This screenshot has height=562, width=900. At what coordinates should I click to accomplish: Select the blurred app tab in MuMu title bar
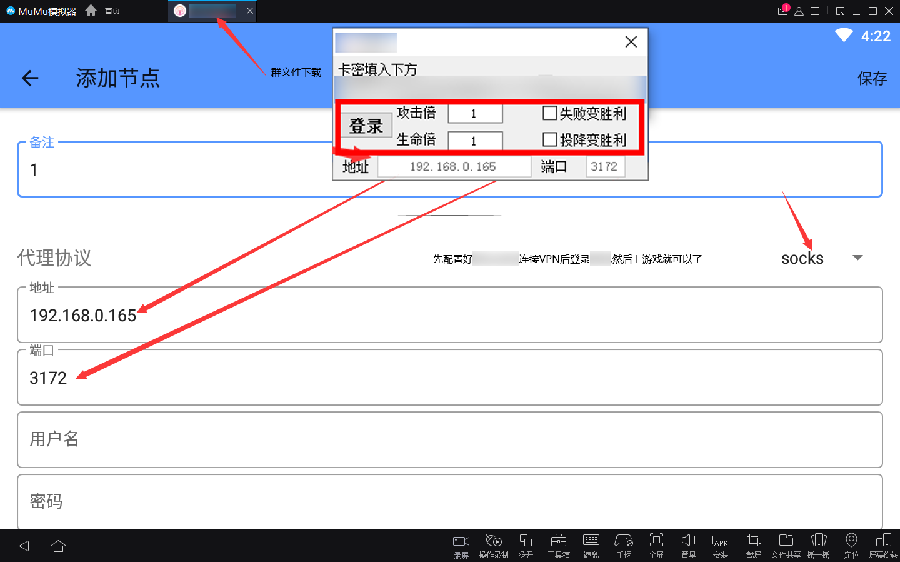[212, 11]
